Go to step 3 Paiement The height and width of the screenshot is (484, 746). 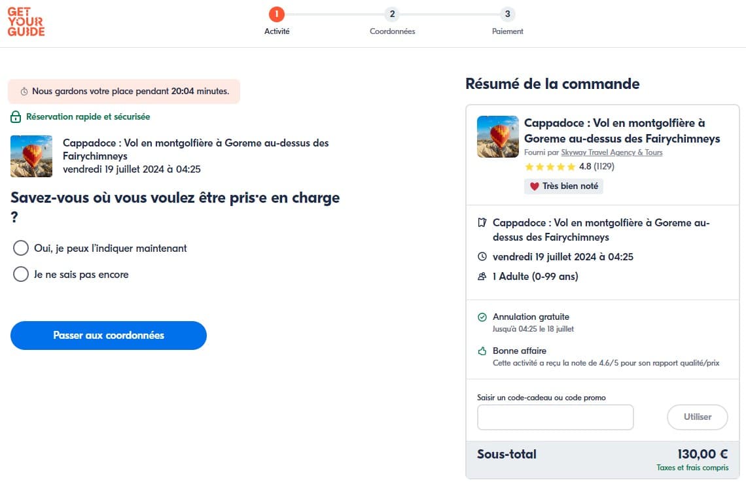click(x=507, y=14)
